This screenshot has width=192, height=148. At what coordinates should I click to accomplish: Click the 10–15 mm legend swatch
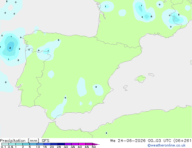[40, 144]
